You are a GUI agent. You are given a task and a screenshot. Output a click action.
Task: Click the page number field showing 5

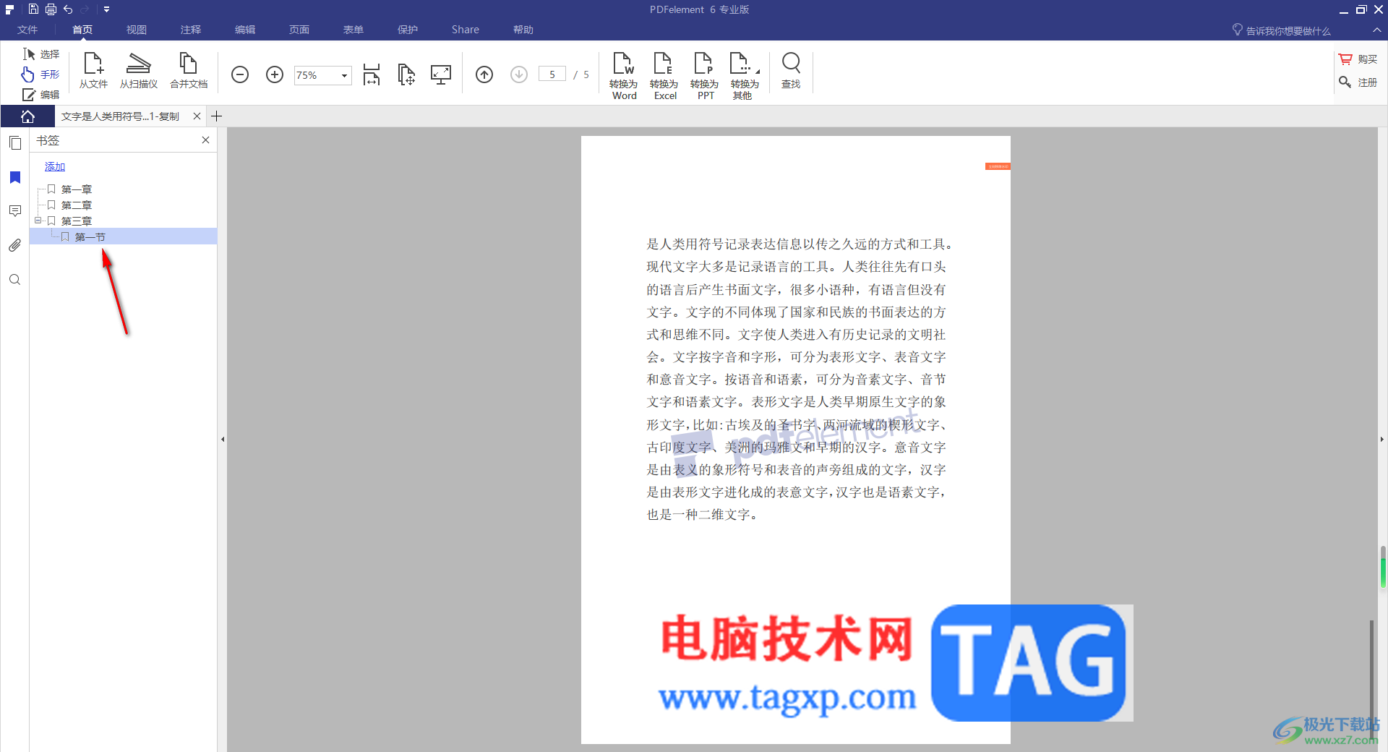[x=552, y=74]
